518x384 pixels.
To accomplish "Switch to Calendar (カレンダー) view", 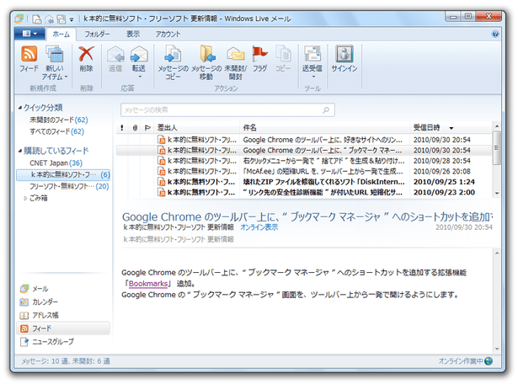I will tap(39, 302).
